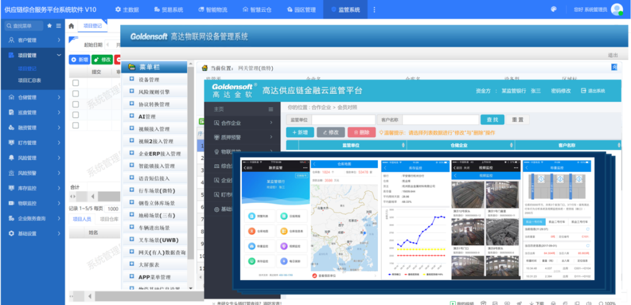Screen dimensions: 631x305
Task: Click the 查找菜单 search box in sidebar
Action: pyautogui.click(x=24, y=26)
